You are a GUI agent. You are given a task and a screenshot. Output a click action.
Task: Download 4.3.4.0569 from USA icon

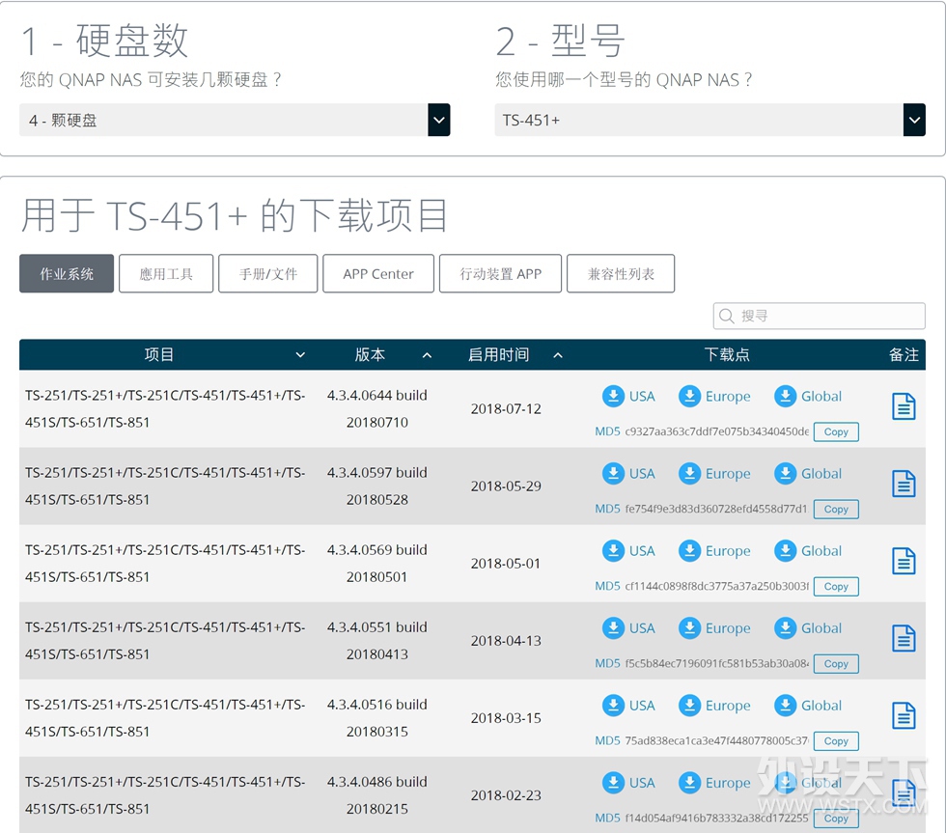(x=613, y=551)
